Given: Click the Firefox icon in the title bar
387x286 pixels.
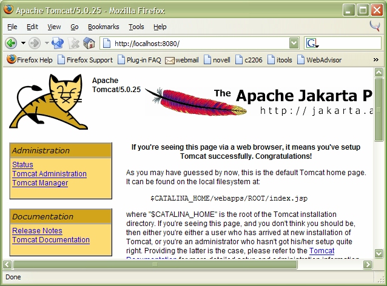Looking at the screenshot, I should [x=8, y=10].
